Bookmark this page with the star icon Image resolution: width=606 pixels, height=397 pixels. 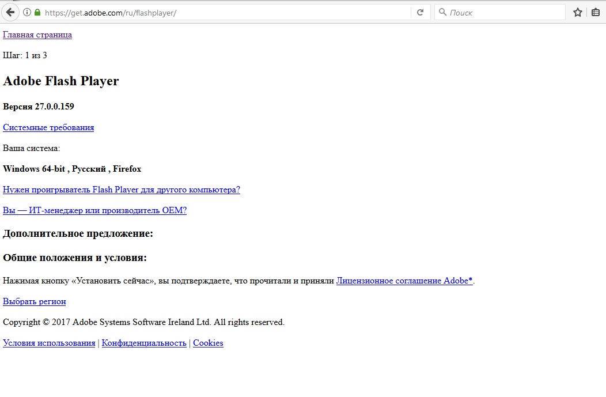pos(577,12)
